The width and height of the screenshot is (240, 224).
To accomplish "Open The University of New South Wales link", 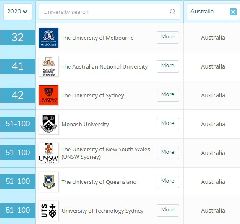I will click(106, 153).
